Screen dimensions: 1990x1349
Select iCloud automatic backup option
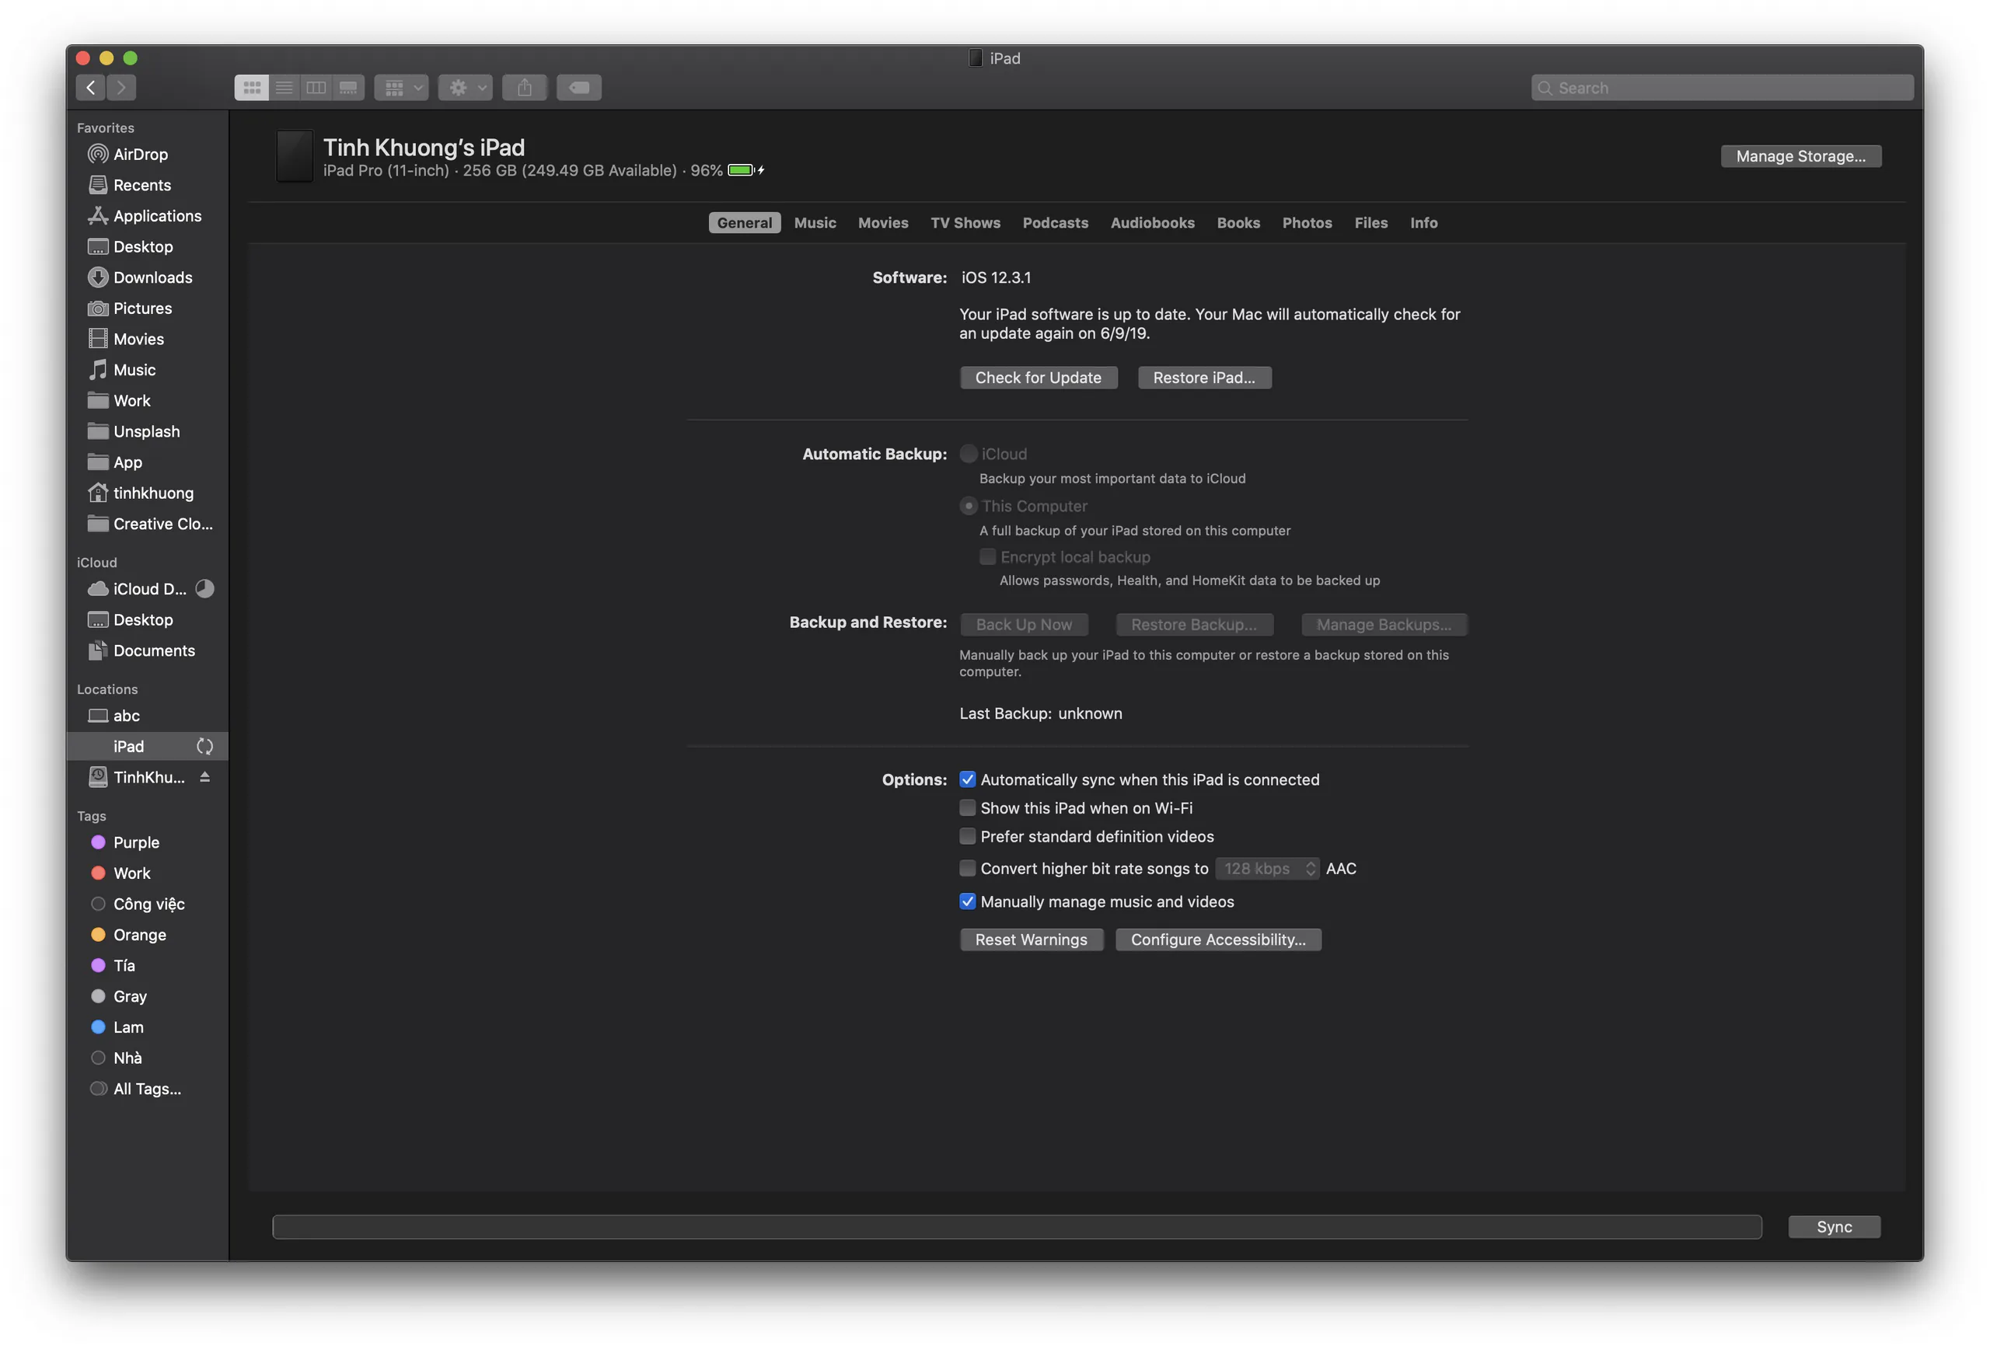tap(969, 454)
